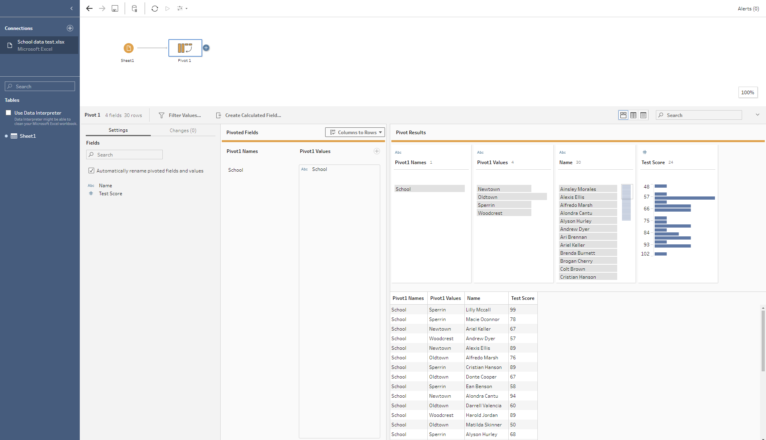The width and height of the screenshot is (766, 440).
Task: Select the Pivot 1 step node
Action: point(185,48)
